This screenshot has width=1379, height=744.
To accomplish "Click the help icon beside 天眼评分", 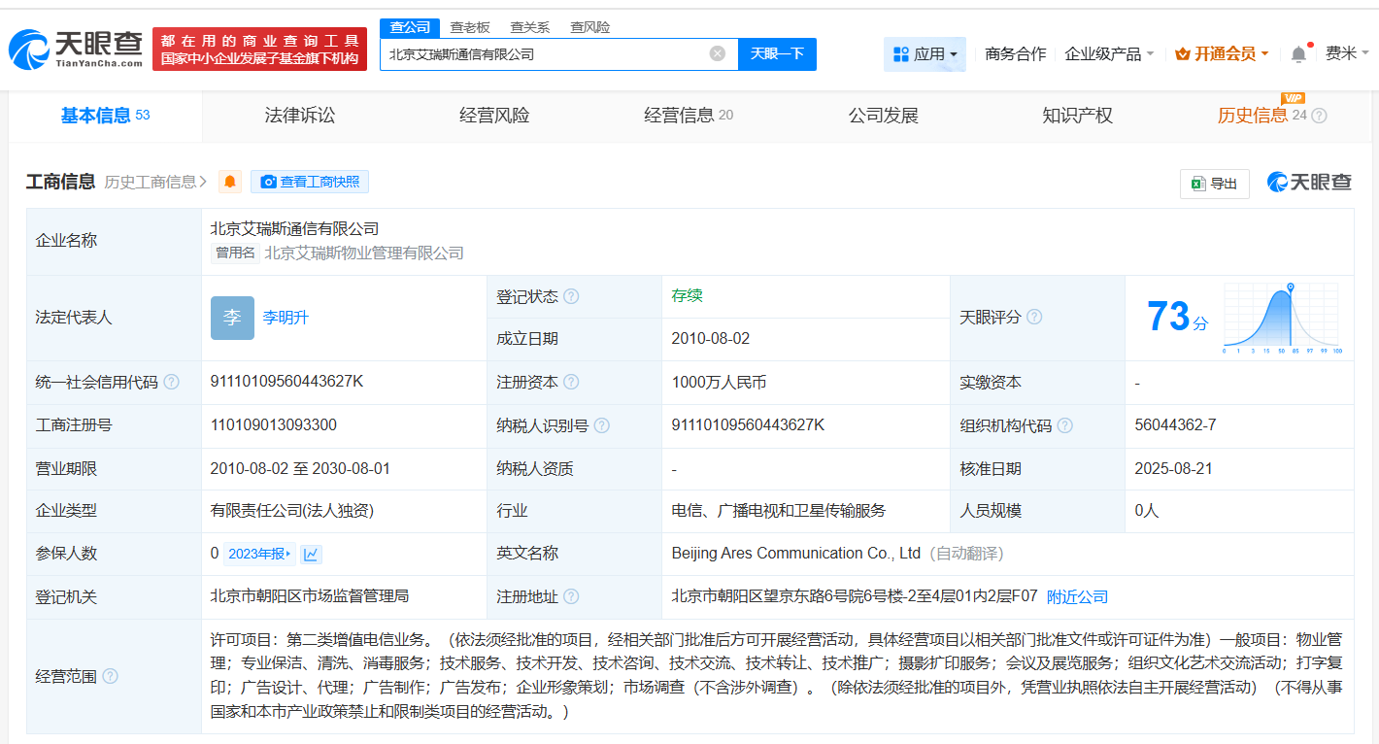I will [1036, 316].
